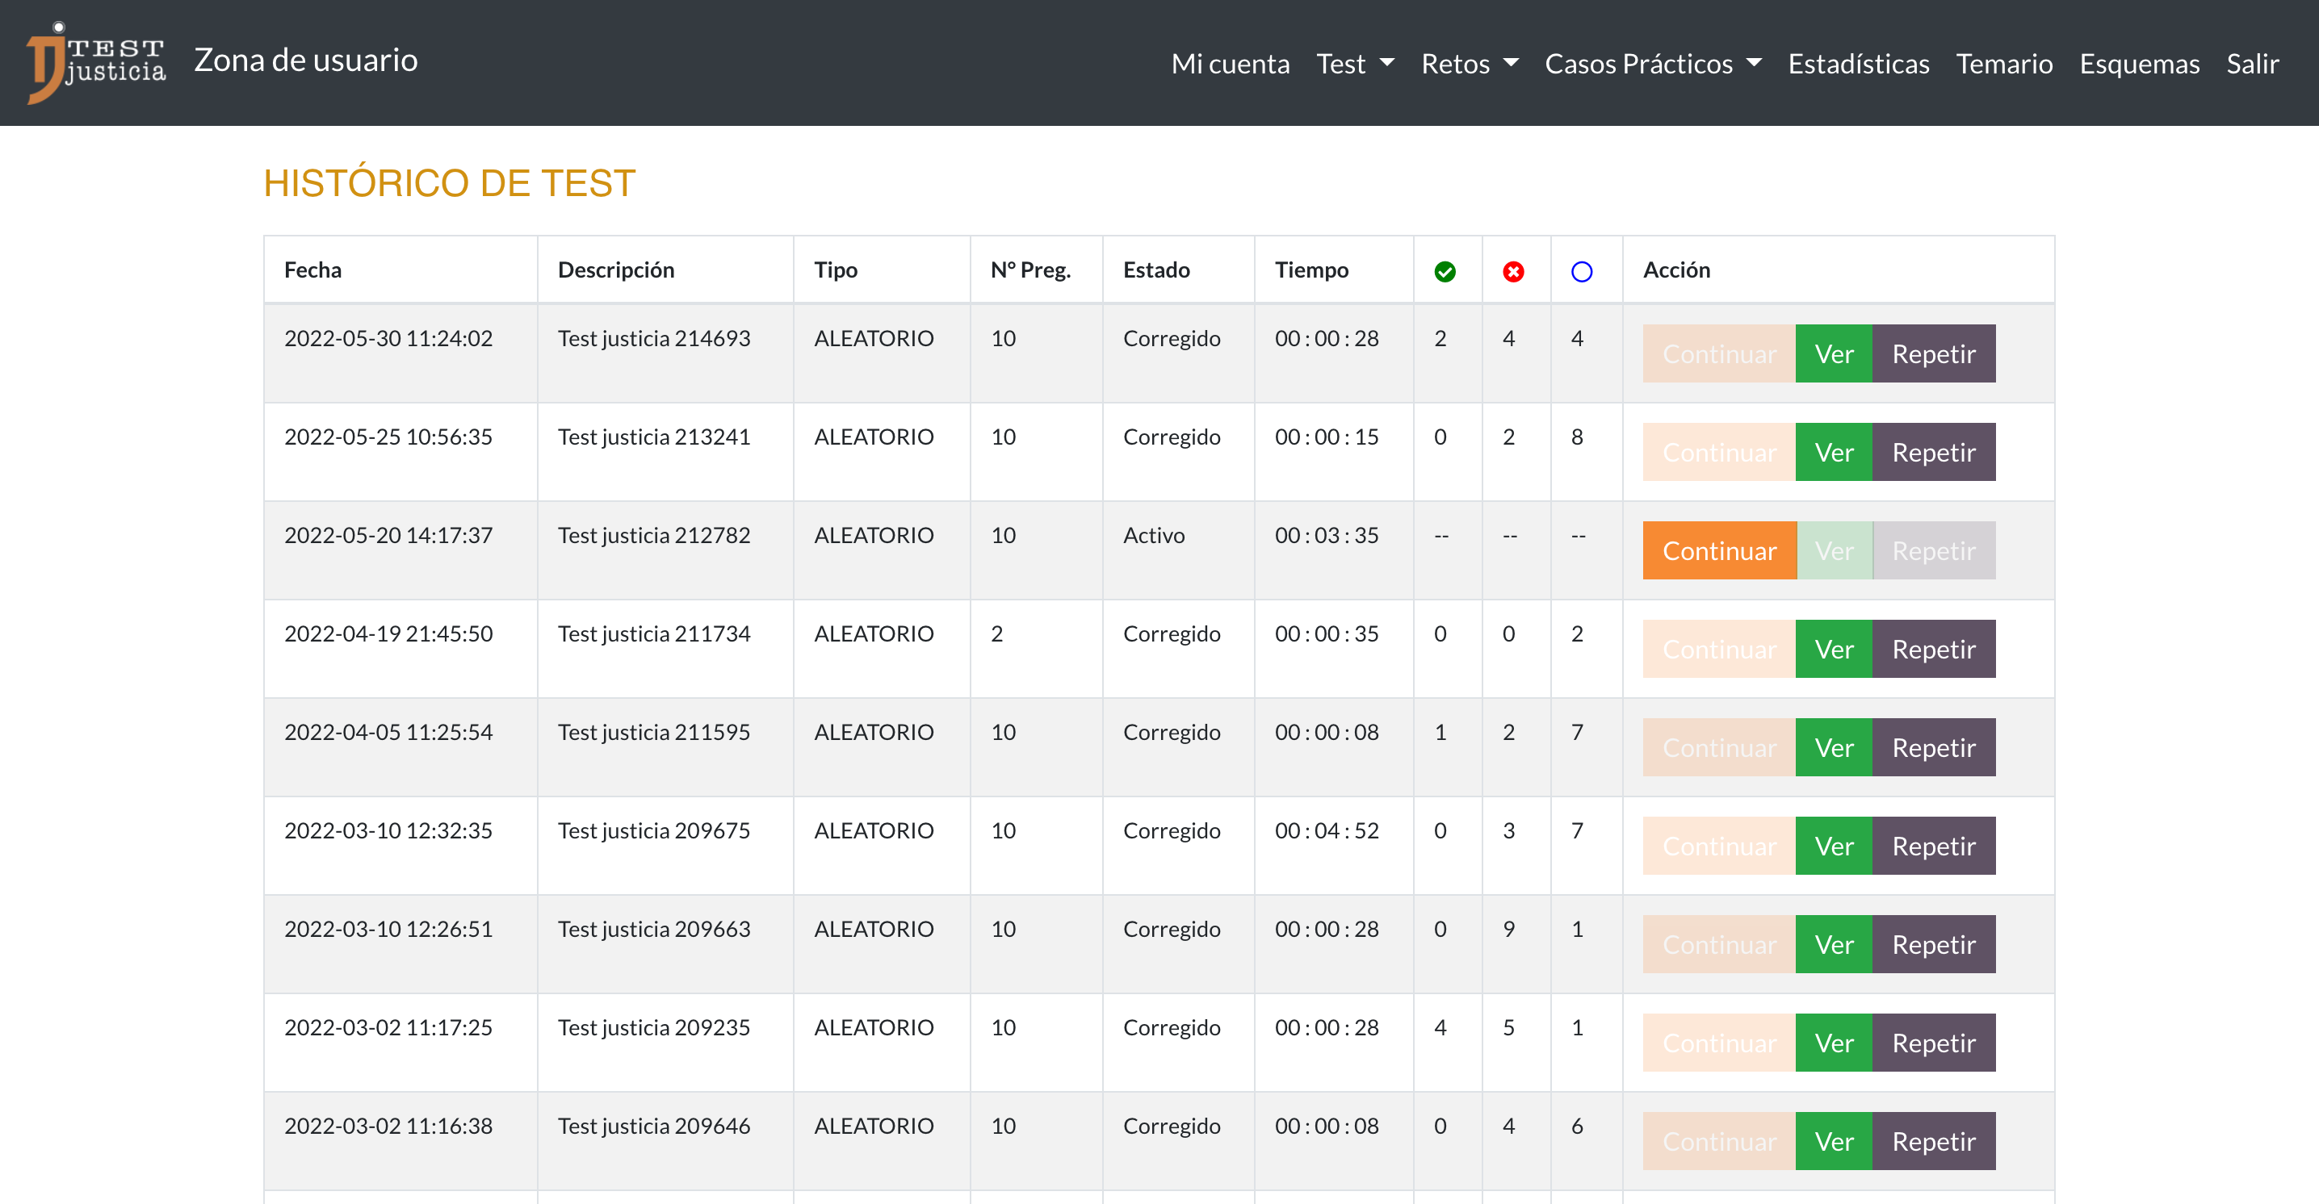The image size is (2319, 1204).
Task: Open the Casos Prácticos dropdown
Action: point(1653,63)
